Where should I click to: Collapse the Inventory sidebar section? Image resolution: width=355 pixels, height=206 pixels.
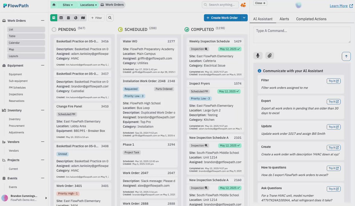pos(43,110)
